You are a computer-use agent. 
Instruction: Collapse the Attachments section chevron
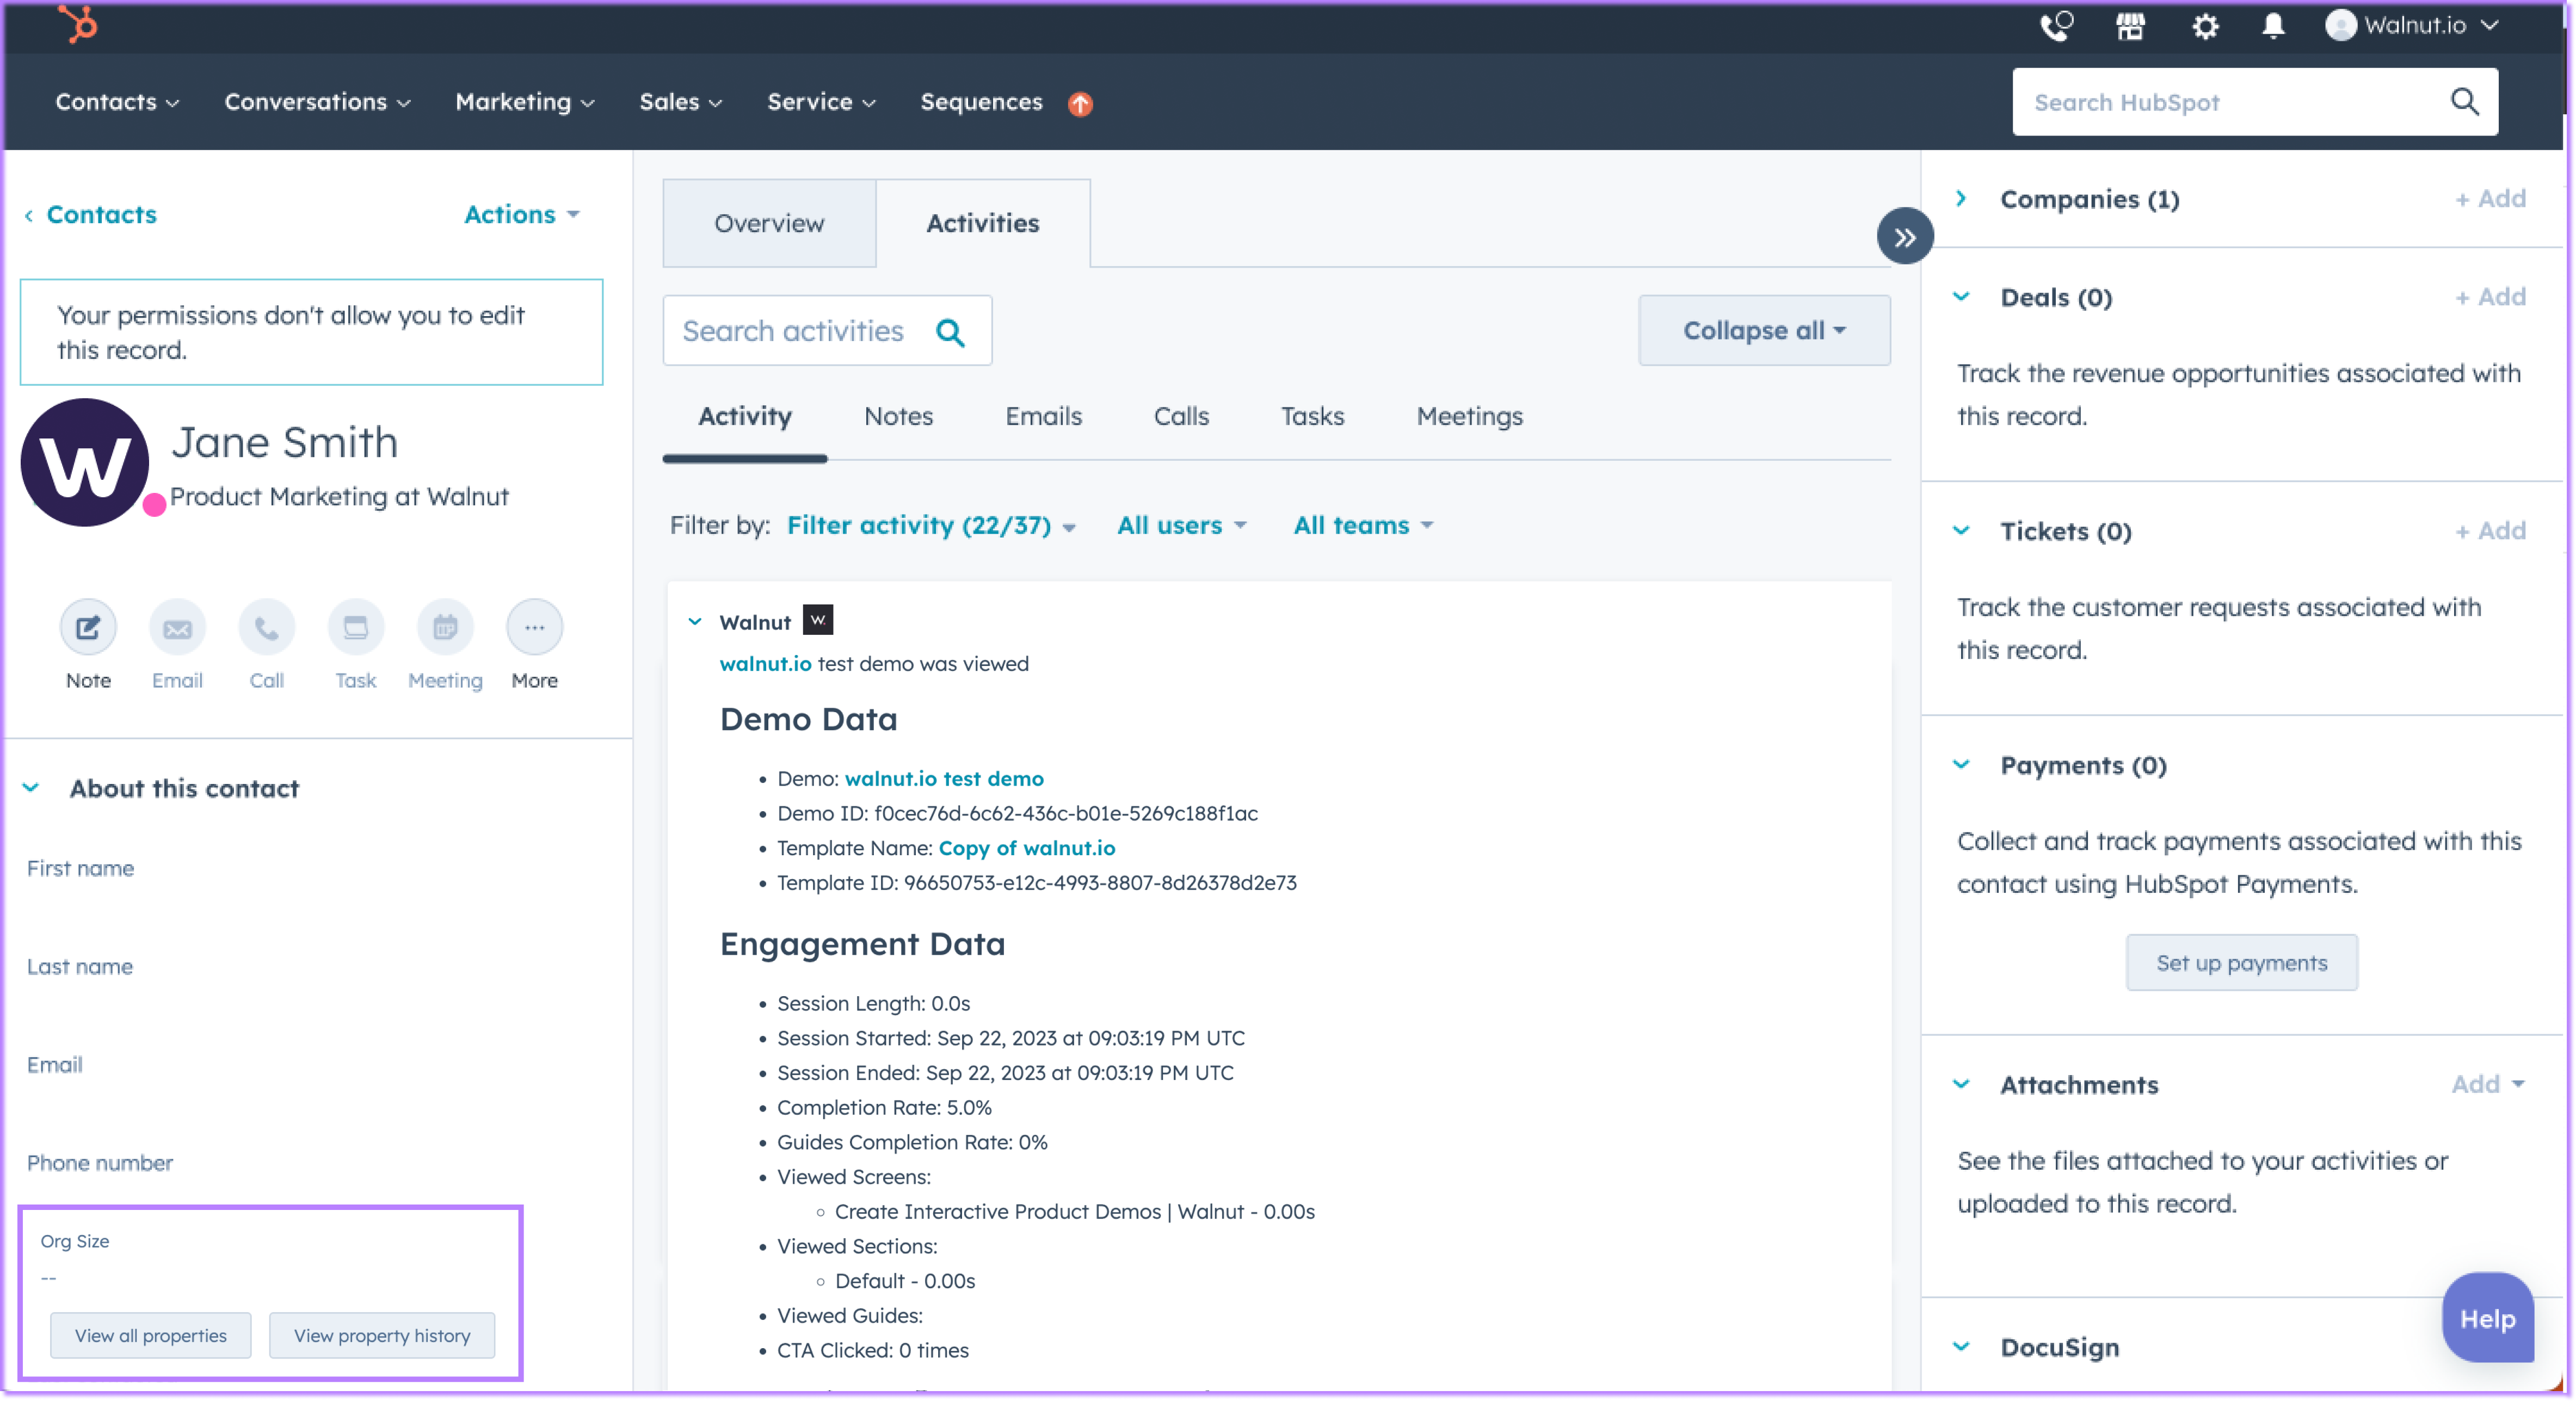(x=1961, y=1085)
